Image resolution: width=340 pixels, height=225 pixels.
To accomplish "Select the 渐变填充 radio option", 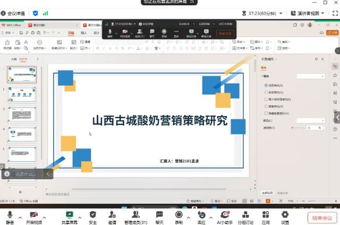I will [266, 92].
